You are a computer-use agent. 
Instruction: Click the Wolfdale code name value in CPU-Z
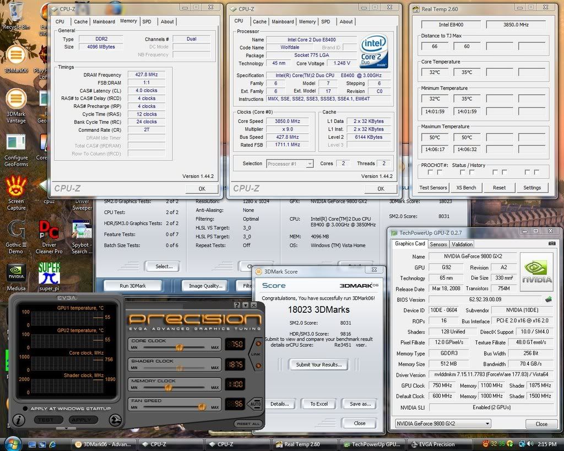pyautogui.click(x=290, y=47)
